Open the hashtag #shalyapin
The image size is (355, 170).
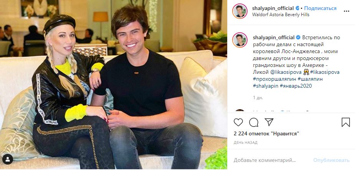tap(266, 86)
